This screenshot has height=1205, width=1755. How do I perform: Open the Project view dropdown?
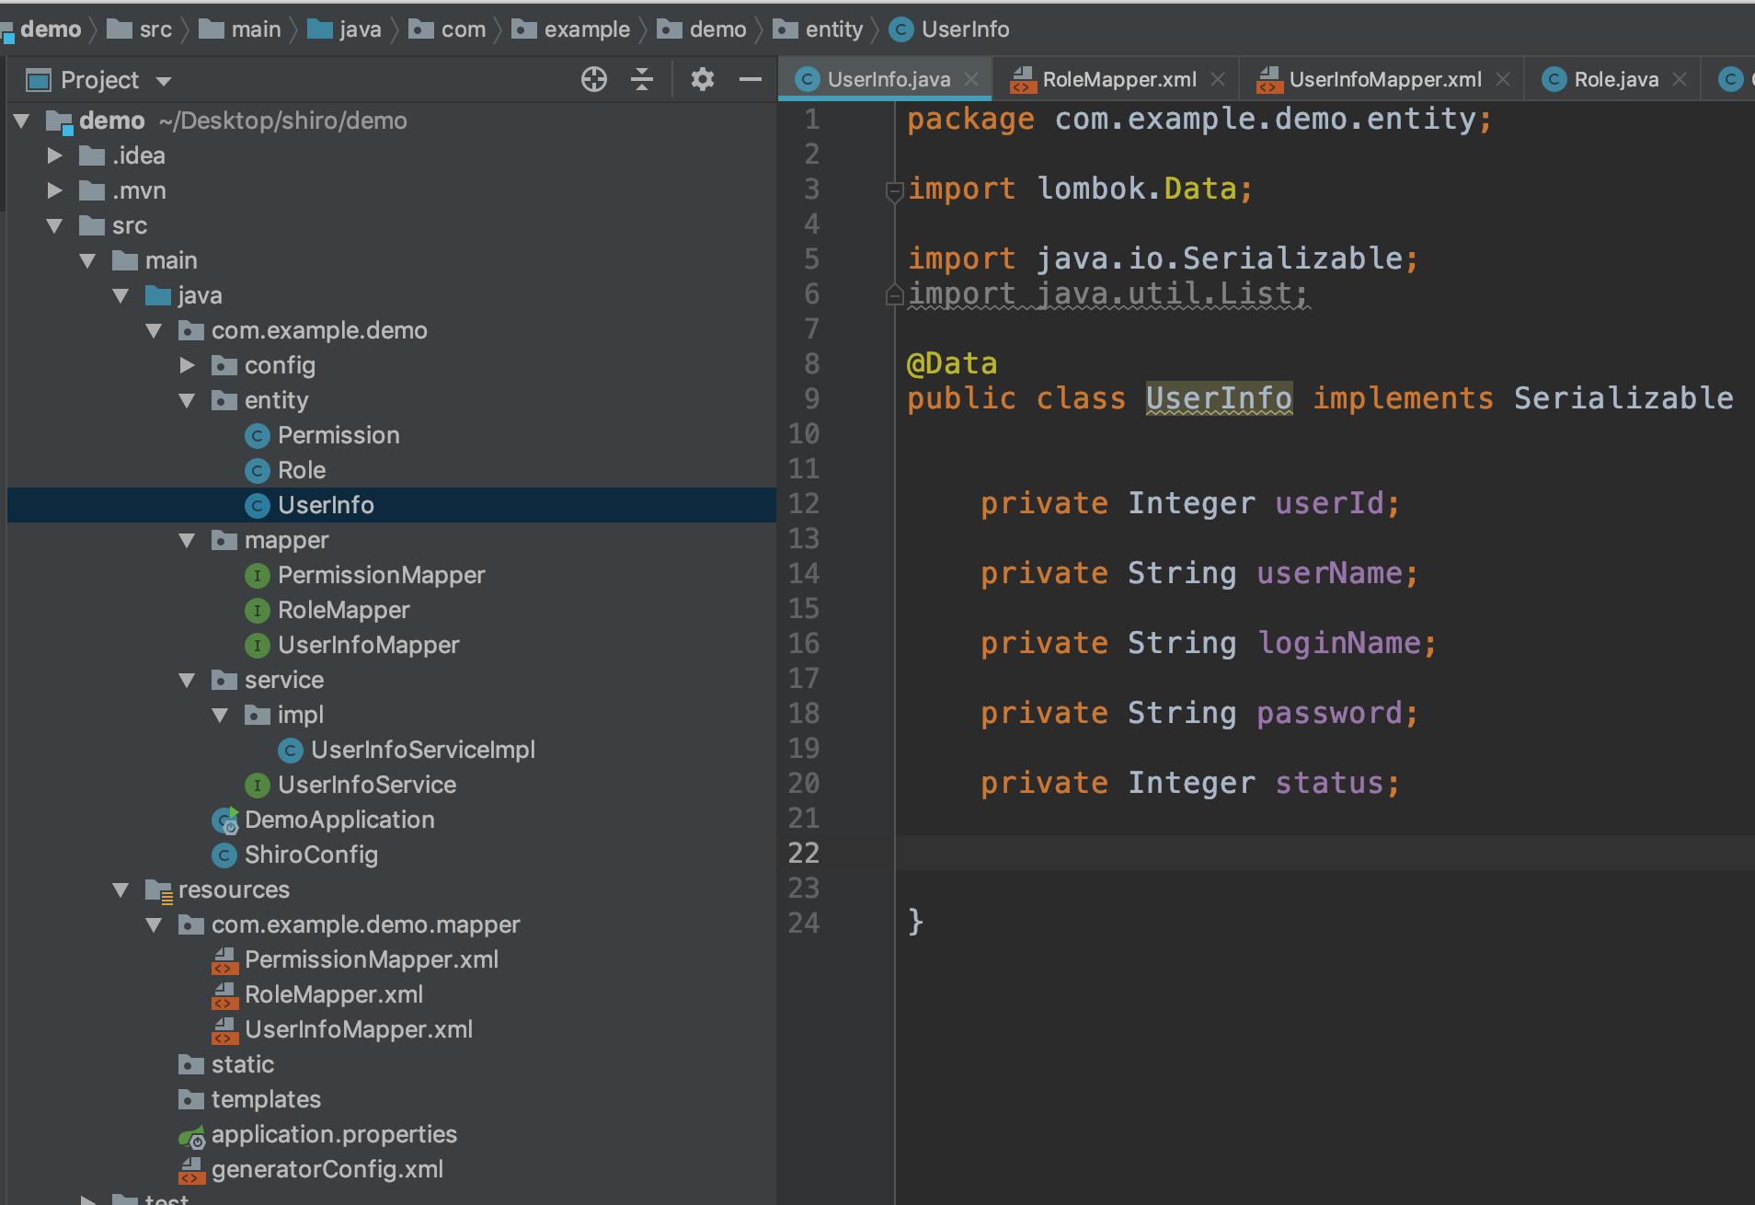[164, 81]
